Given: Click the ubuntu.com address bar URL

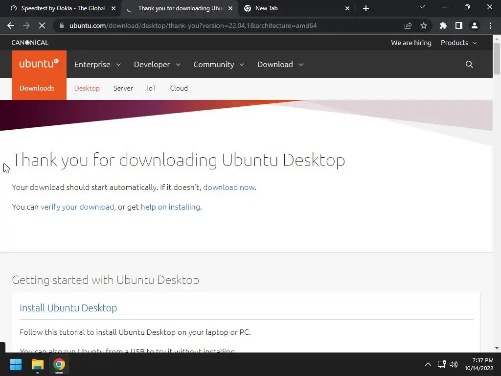Looking at the screenshot, I should pos(193,25).
